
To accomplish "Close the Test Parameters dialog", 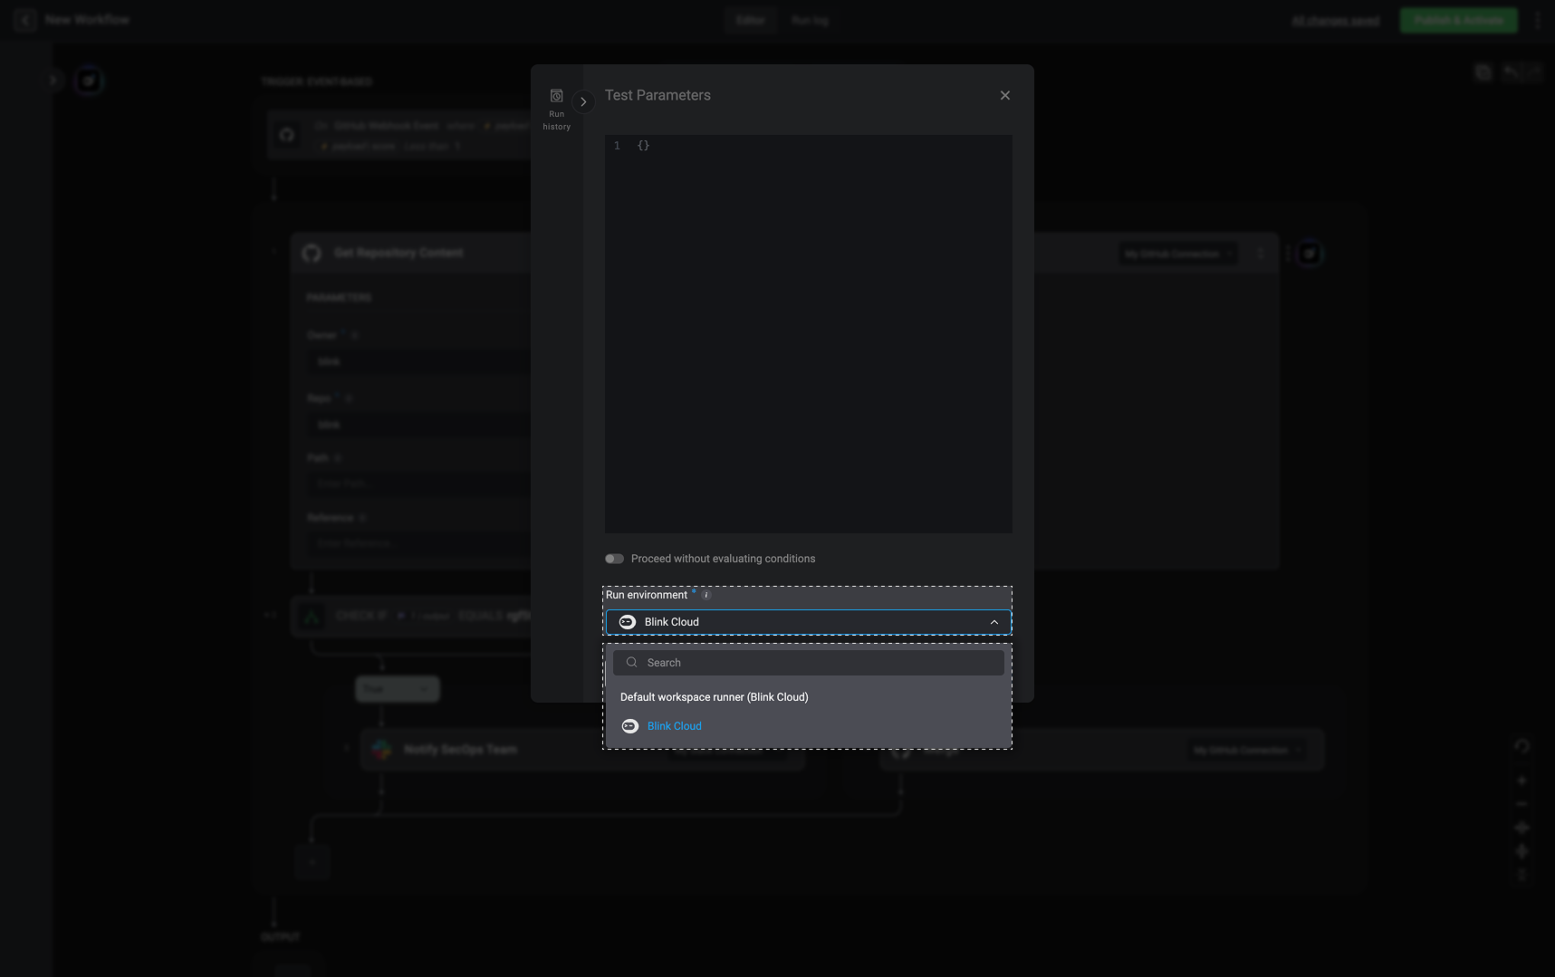I will pos(1004,95).
